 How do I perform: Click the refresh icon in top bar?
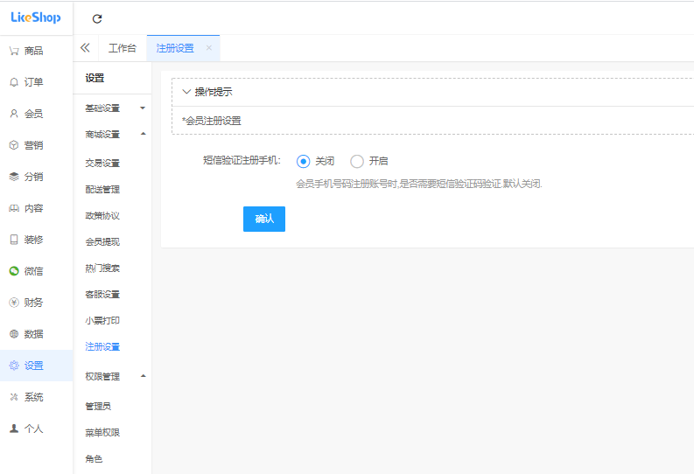pyautogui.click(x=97, y=18)
